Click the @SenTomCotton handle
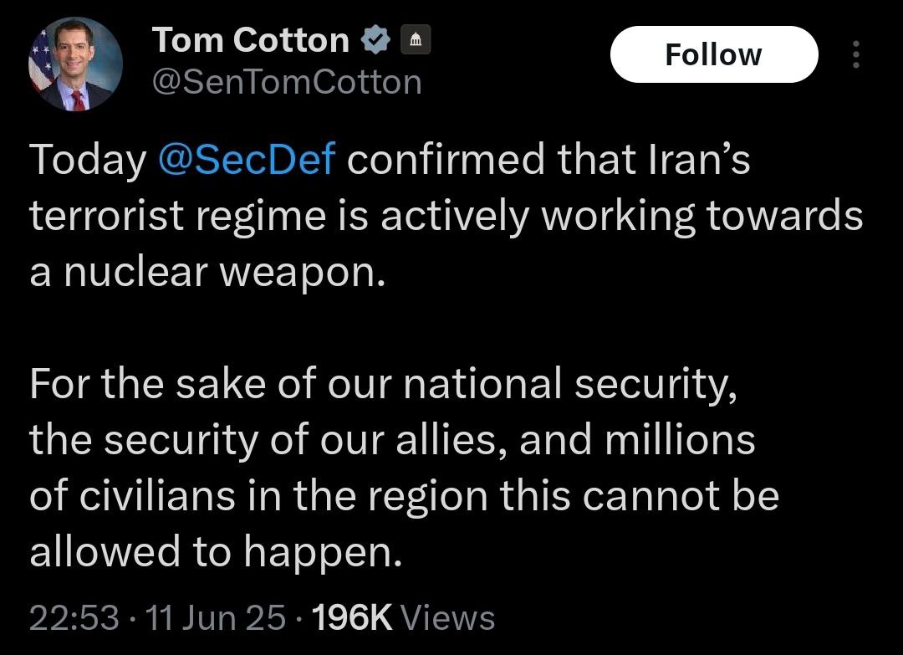The image size is (903, 655). coord(287,81)
